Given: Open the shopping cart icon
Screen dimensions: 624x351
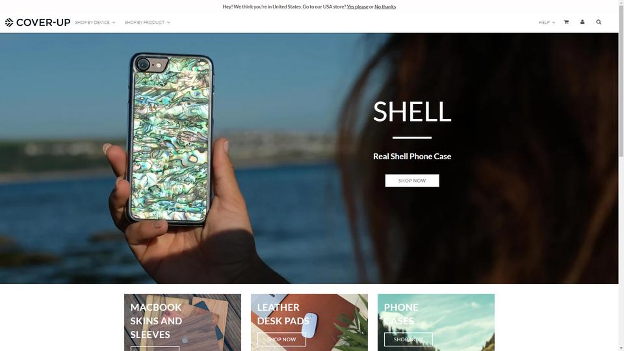Looking at the screenshot, I should click(x=566, y=22).
